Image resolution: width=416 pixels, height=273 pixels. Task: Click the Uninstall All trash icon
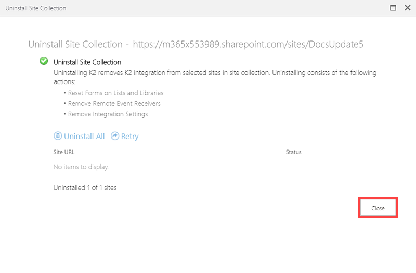point(58,136)
